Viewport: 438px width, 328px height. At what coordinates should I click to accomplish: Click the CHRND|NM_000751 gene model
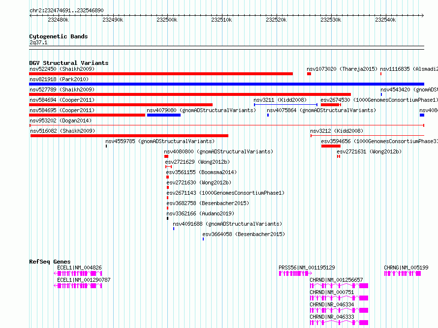(339, 298)
